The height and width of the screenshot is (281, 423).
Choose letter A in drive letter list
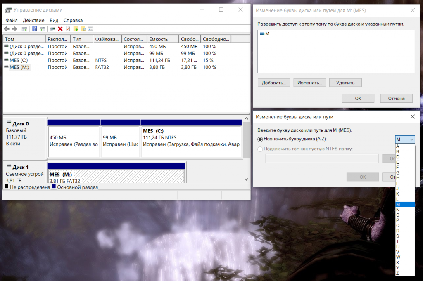point(405,146)
